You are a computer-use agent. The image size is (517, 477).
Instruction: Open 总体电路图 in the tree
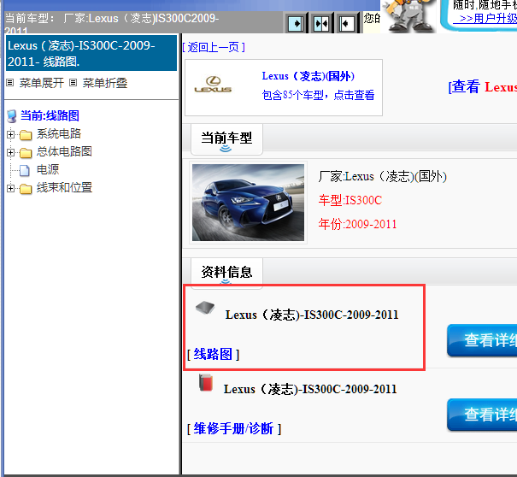[x=64, y=151]
